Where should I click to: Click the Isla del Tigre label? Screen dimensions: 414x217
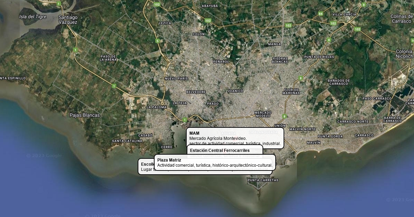coord(33,17)
